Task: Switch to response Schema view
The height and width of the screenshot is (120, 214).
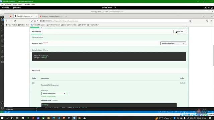Action: coord(55,100)
